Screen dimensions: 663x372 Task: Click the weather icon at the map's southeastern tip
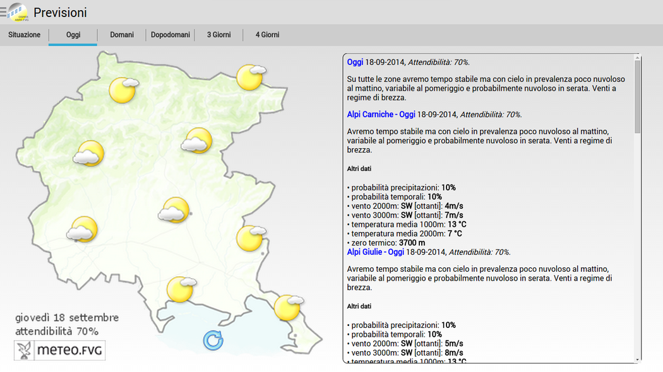[x=288, y=307]
